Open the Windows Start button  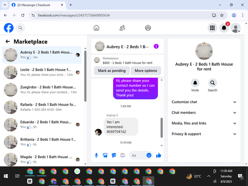pyautogui.click(x=6, y=176)
